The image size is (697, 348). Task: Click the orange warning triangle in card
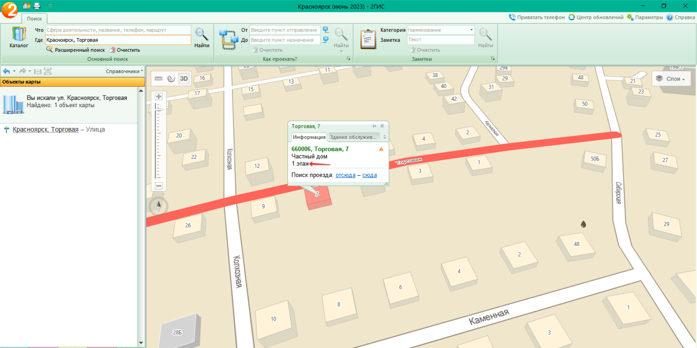[381, 149]
